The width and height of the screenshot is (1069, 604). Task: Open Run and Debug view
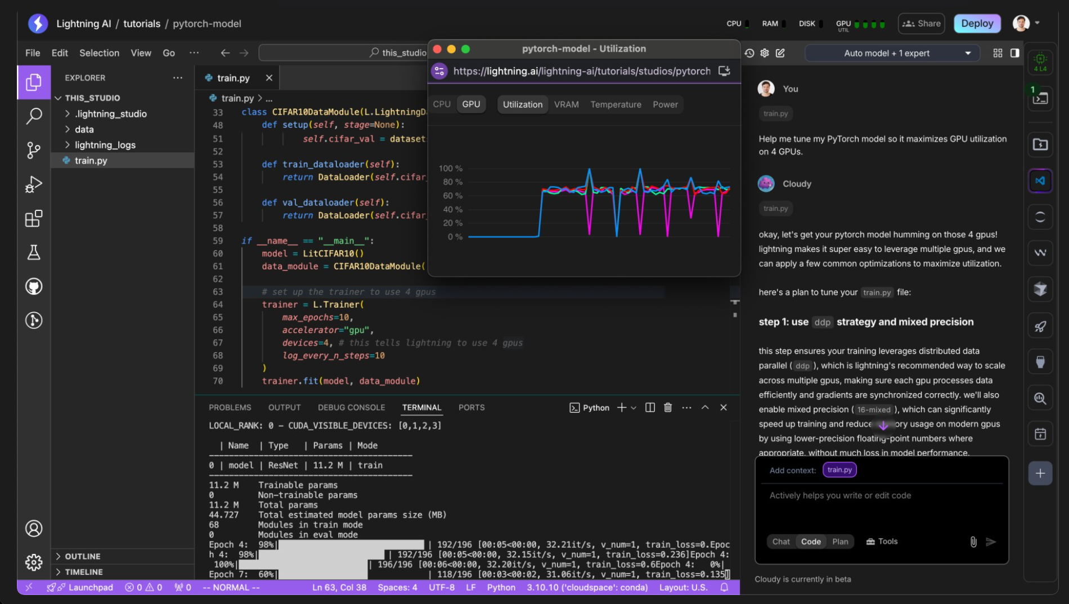point(34,184)
